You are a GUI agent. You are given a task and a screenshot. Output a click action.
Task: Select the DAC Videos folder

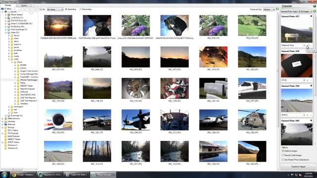(x=13, y=131)
